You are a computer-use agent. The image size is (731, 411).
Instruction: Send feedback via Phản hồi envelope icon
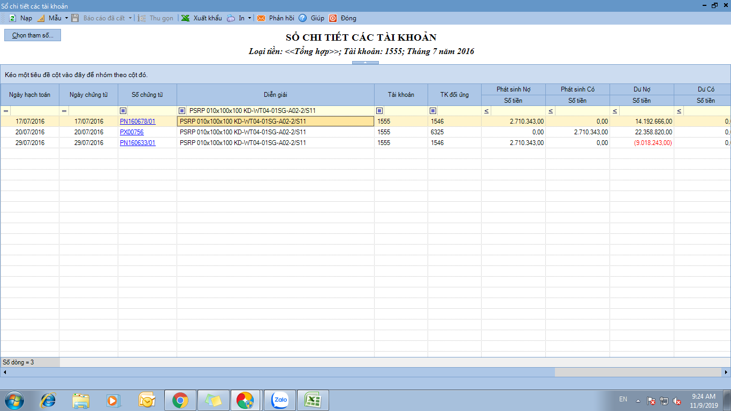(x=261, y=18)
